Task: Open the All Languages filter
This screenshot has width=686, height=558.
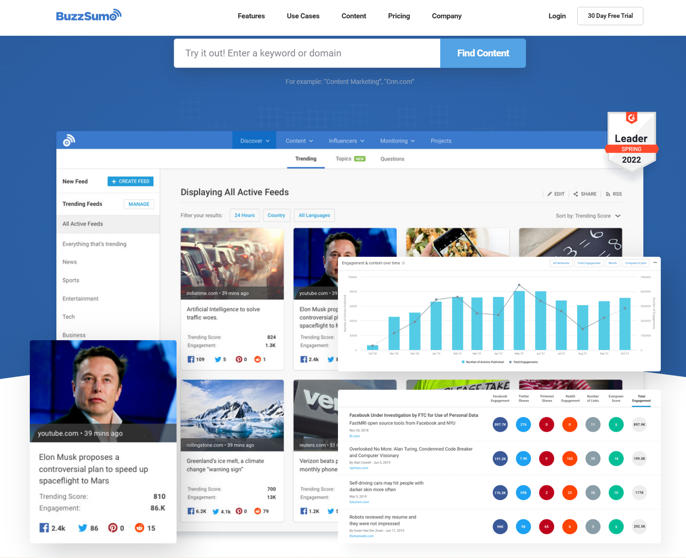Action: click(314, 215)
